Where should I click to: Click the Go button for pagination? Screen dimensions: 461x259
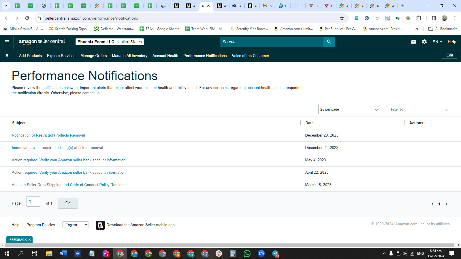coord(68,203)
